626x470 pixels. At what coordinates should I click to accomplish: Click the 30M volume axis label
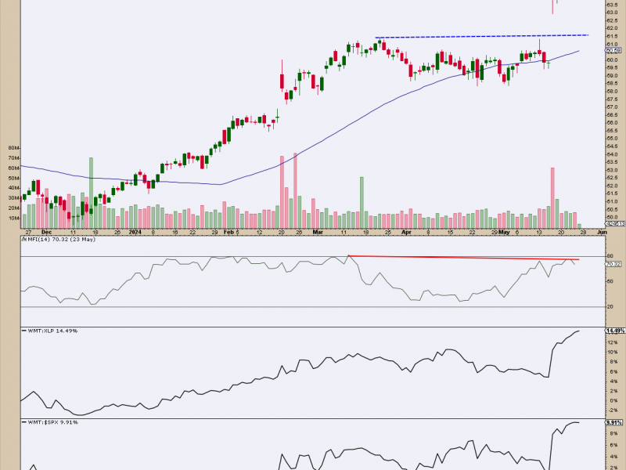[13, 198]
